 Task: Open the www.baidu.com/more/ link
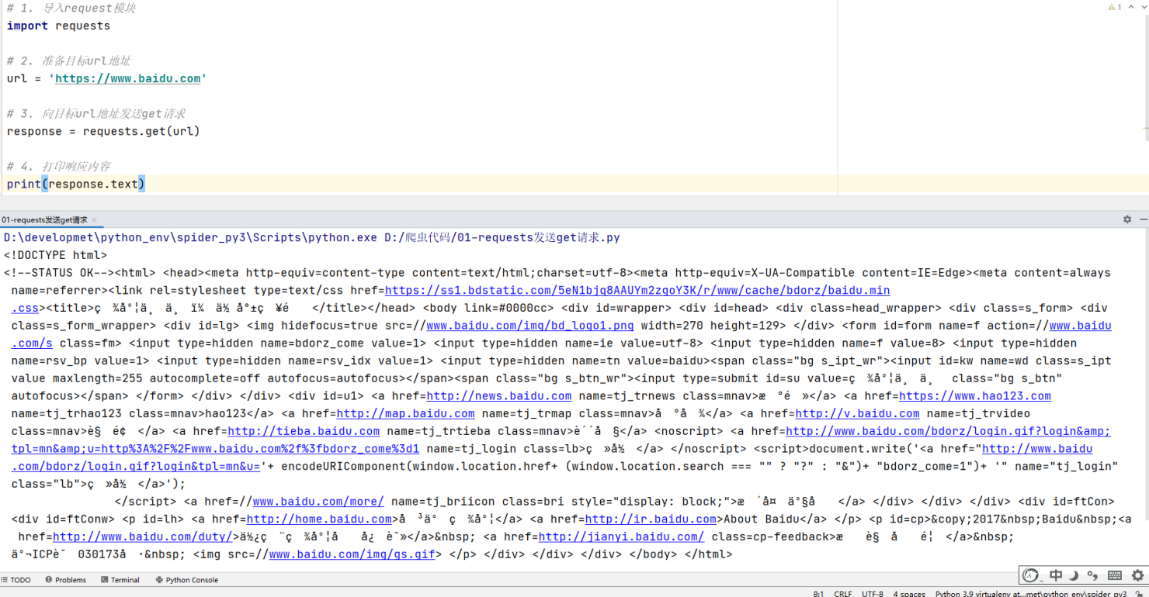tap(318, 502)
